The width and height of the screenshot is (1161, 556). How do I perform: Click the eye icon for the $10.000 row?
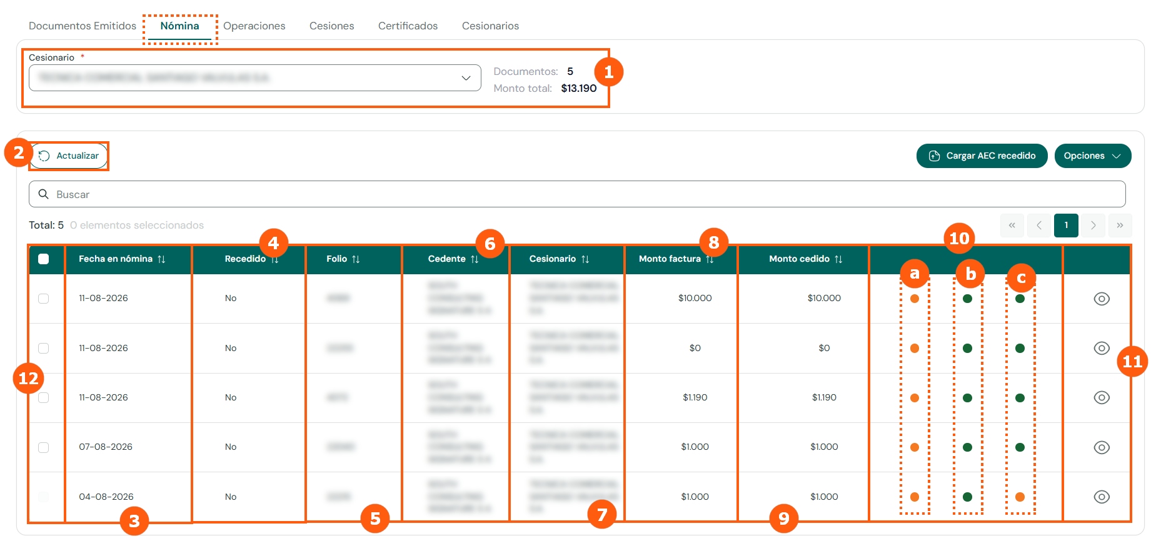[x=1102, y=299]
